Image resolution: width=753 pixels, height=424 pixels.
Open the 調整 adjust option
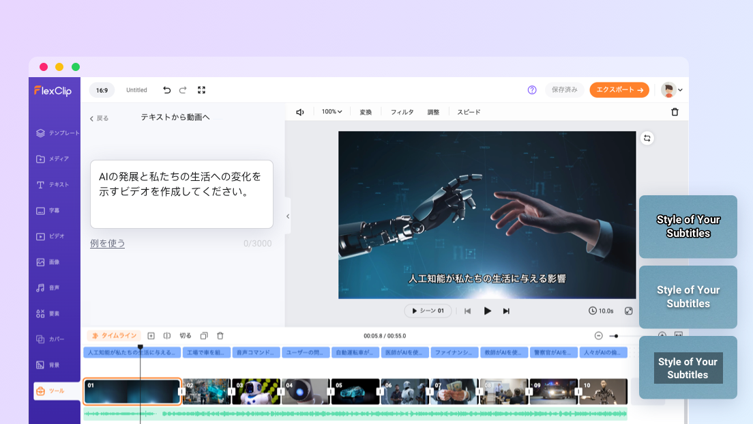433,112
